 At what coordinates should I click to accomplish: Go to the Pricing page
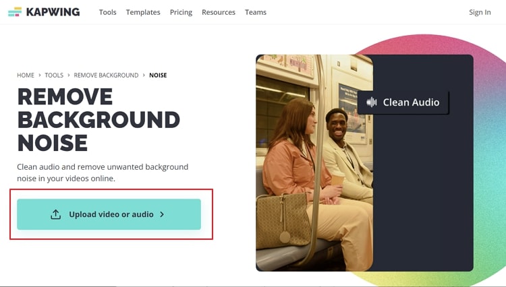pos(181,12)
